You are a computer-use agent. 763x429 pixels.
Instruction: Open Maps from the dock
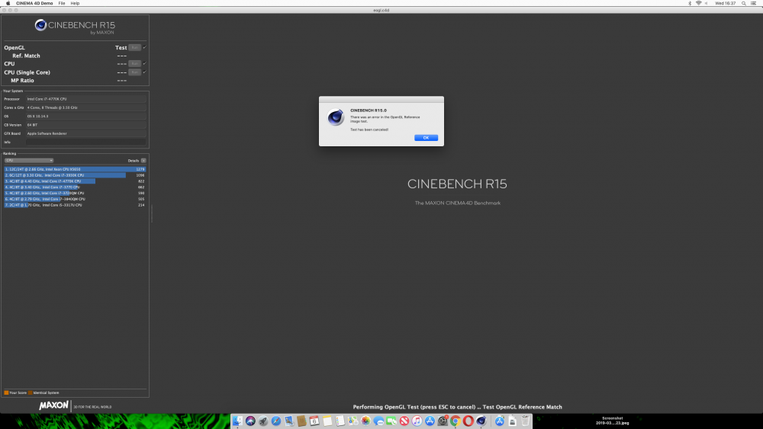tap(353, 421)
